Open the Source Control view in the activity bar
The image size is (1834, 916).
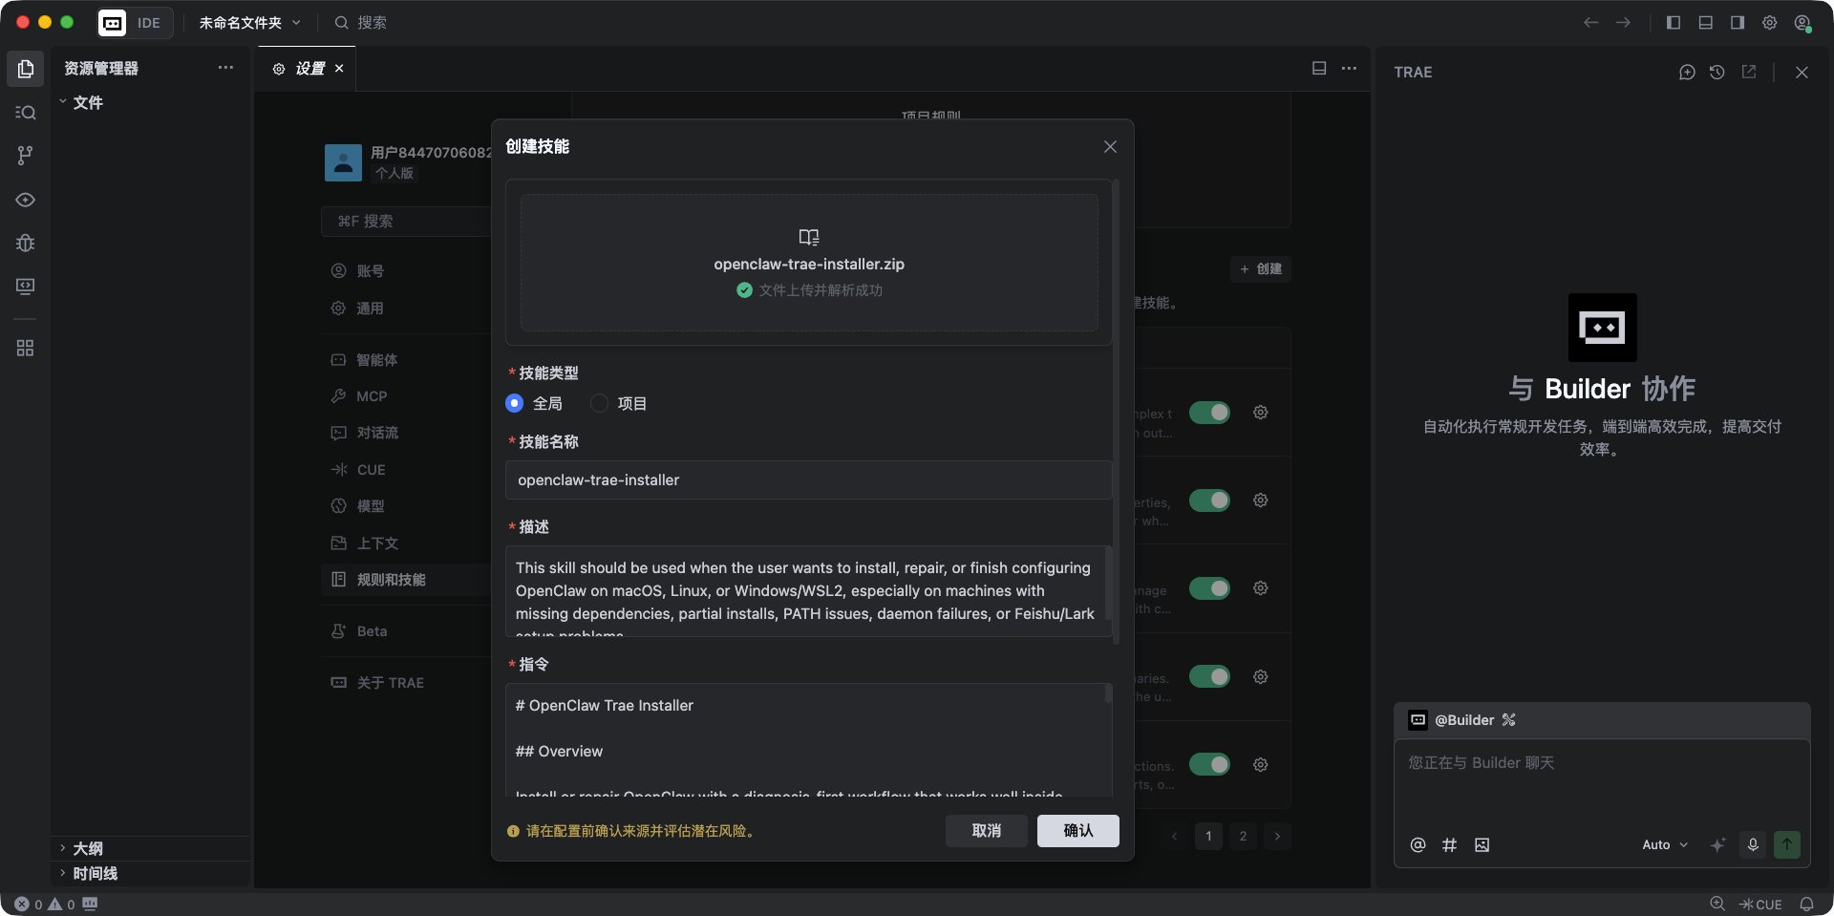26,156
